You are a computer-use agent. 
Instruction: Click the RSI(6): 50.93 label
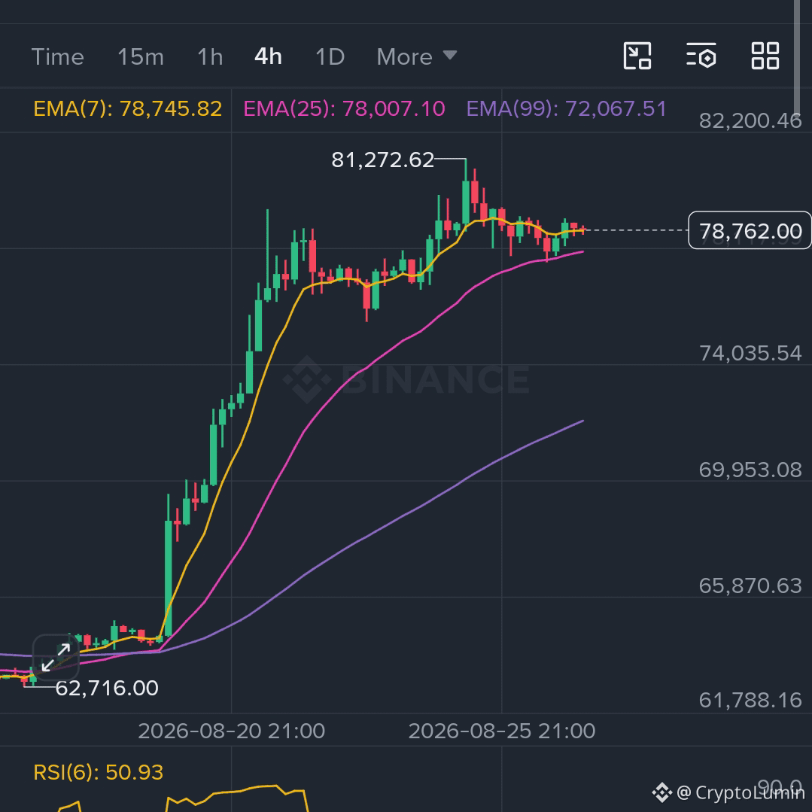[99, 772]
